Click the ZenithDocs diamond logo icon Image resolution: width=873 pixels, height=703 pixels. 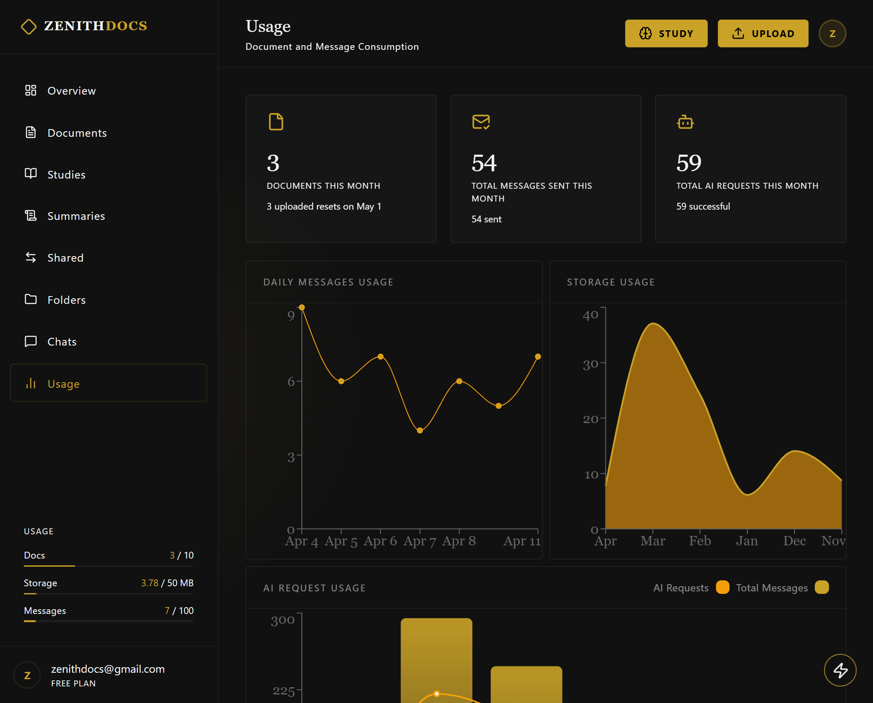(29, 26)
